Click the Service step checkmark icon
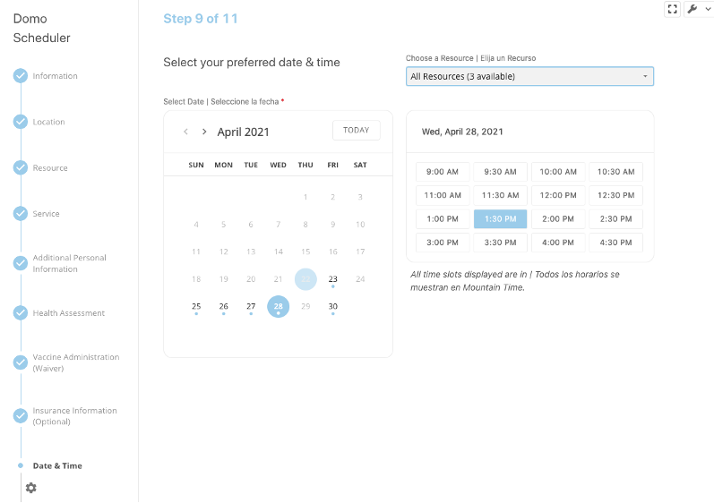 (x=21, y=213)
